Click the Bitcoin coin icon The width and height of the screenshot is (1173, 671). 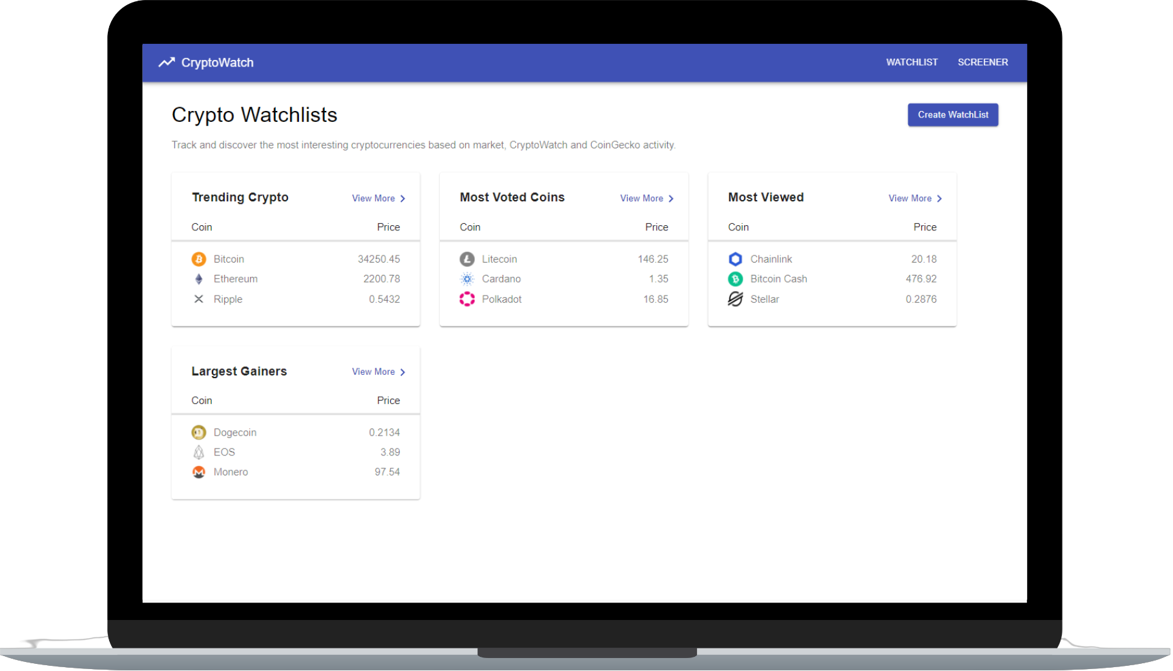(199, 259)
